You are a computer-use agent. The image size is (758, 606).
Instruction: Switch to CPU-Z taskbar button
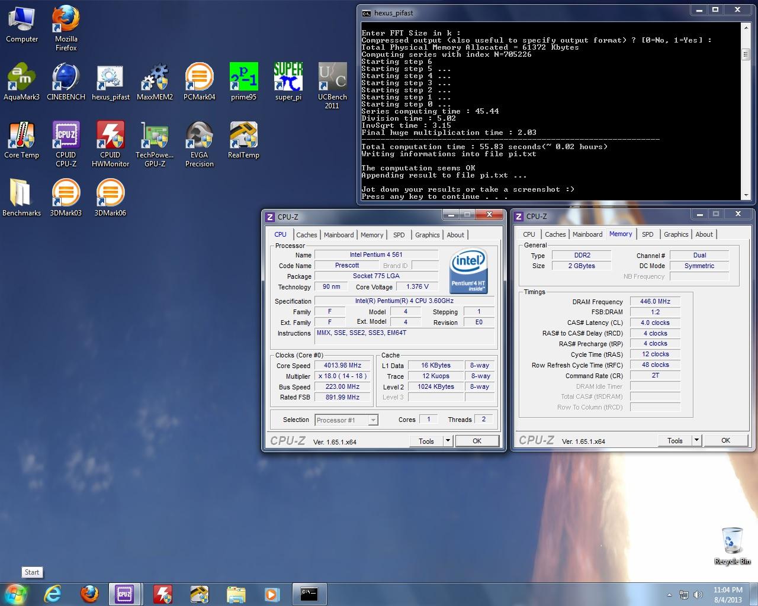pos(125,594)
